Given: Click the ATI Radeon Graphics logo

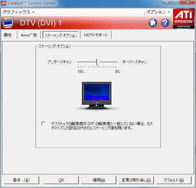Looking at the screenshot, I should click(x=184, y=19).
